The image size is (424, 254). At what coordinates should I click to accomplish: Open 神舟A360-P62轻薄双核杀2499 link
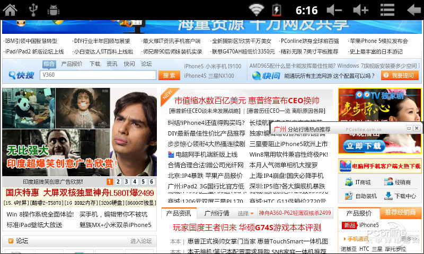click(x=295, y=213)
